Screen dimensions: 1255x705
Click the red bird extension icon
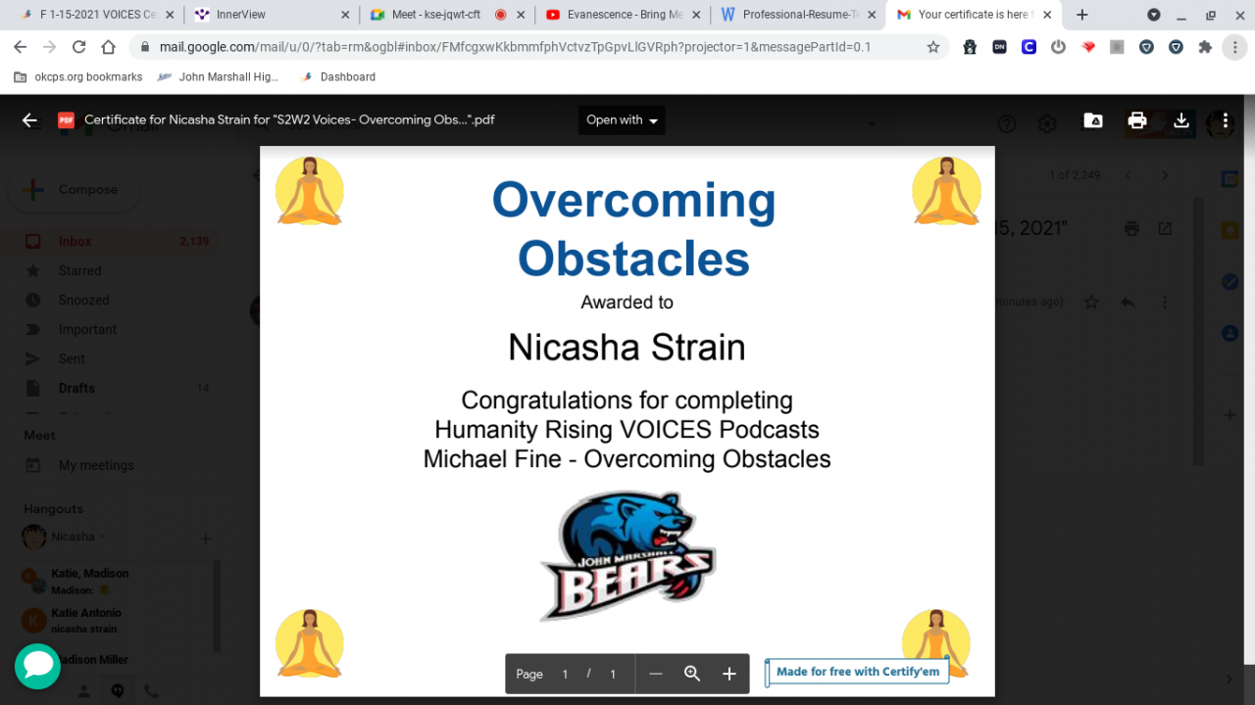coord(1087,47)
